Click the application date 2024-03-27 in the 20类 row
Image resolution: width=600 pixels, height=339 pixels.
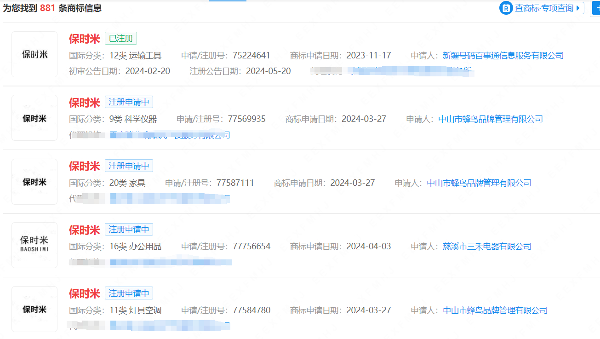(x=353, y=183)
